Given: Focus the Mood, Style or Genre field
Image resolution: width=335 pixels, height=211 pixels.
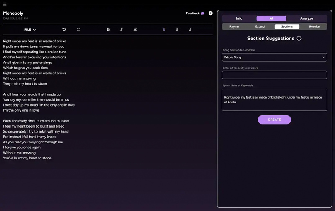Looking at the screenshot, I should click(x=274, y=75).
